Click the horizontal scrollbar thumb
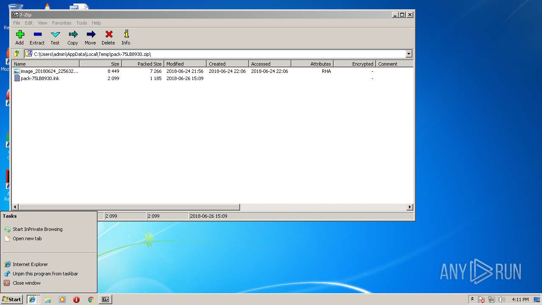Viewport: 542px width, 305px height. click(129, 207)
